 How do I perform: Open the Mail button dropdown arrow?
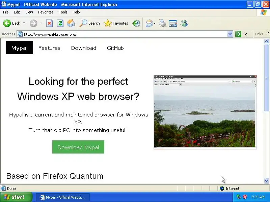155,23
